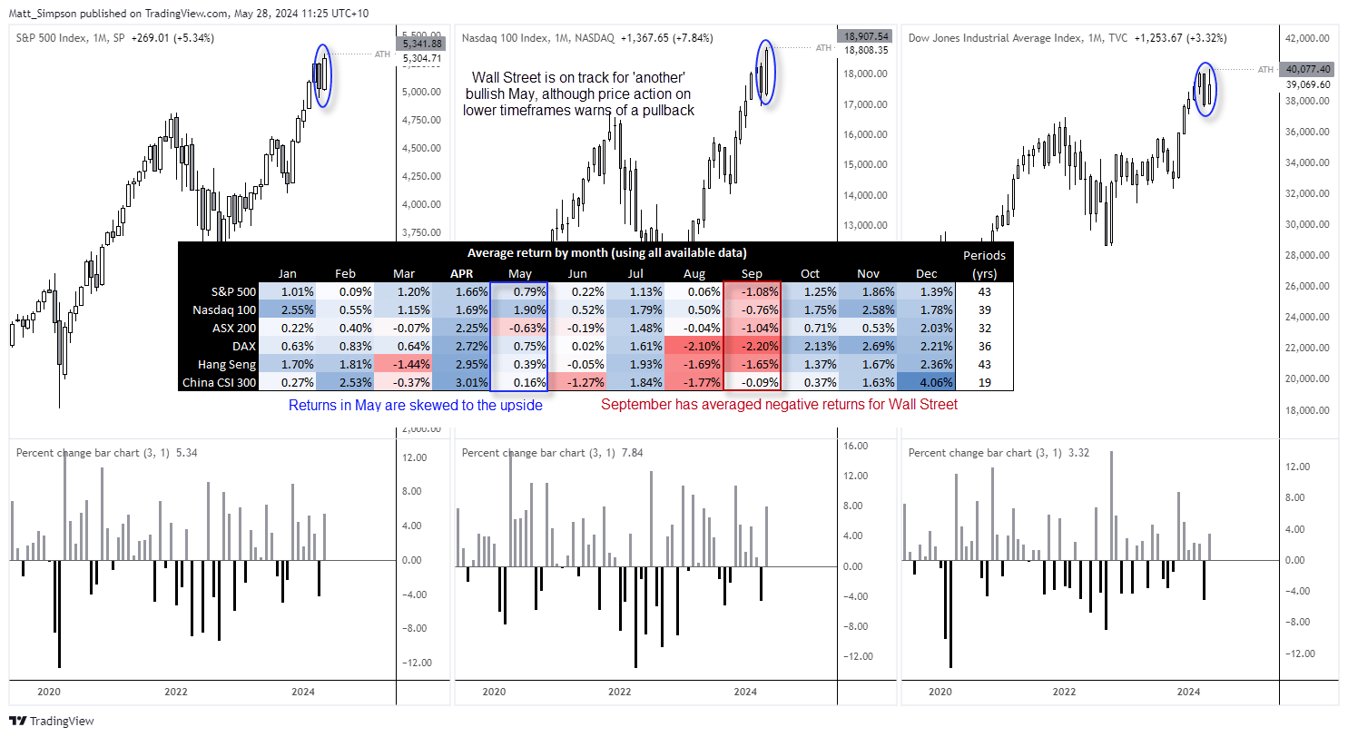Click the 42,000.00 price axis label on Dow chart

pos(1308,38)
